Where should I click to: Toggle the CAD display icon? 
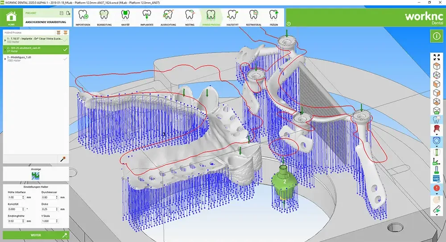click(437, 179)
